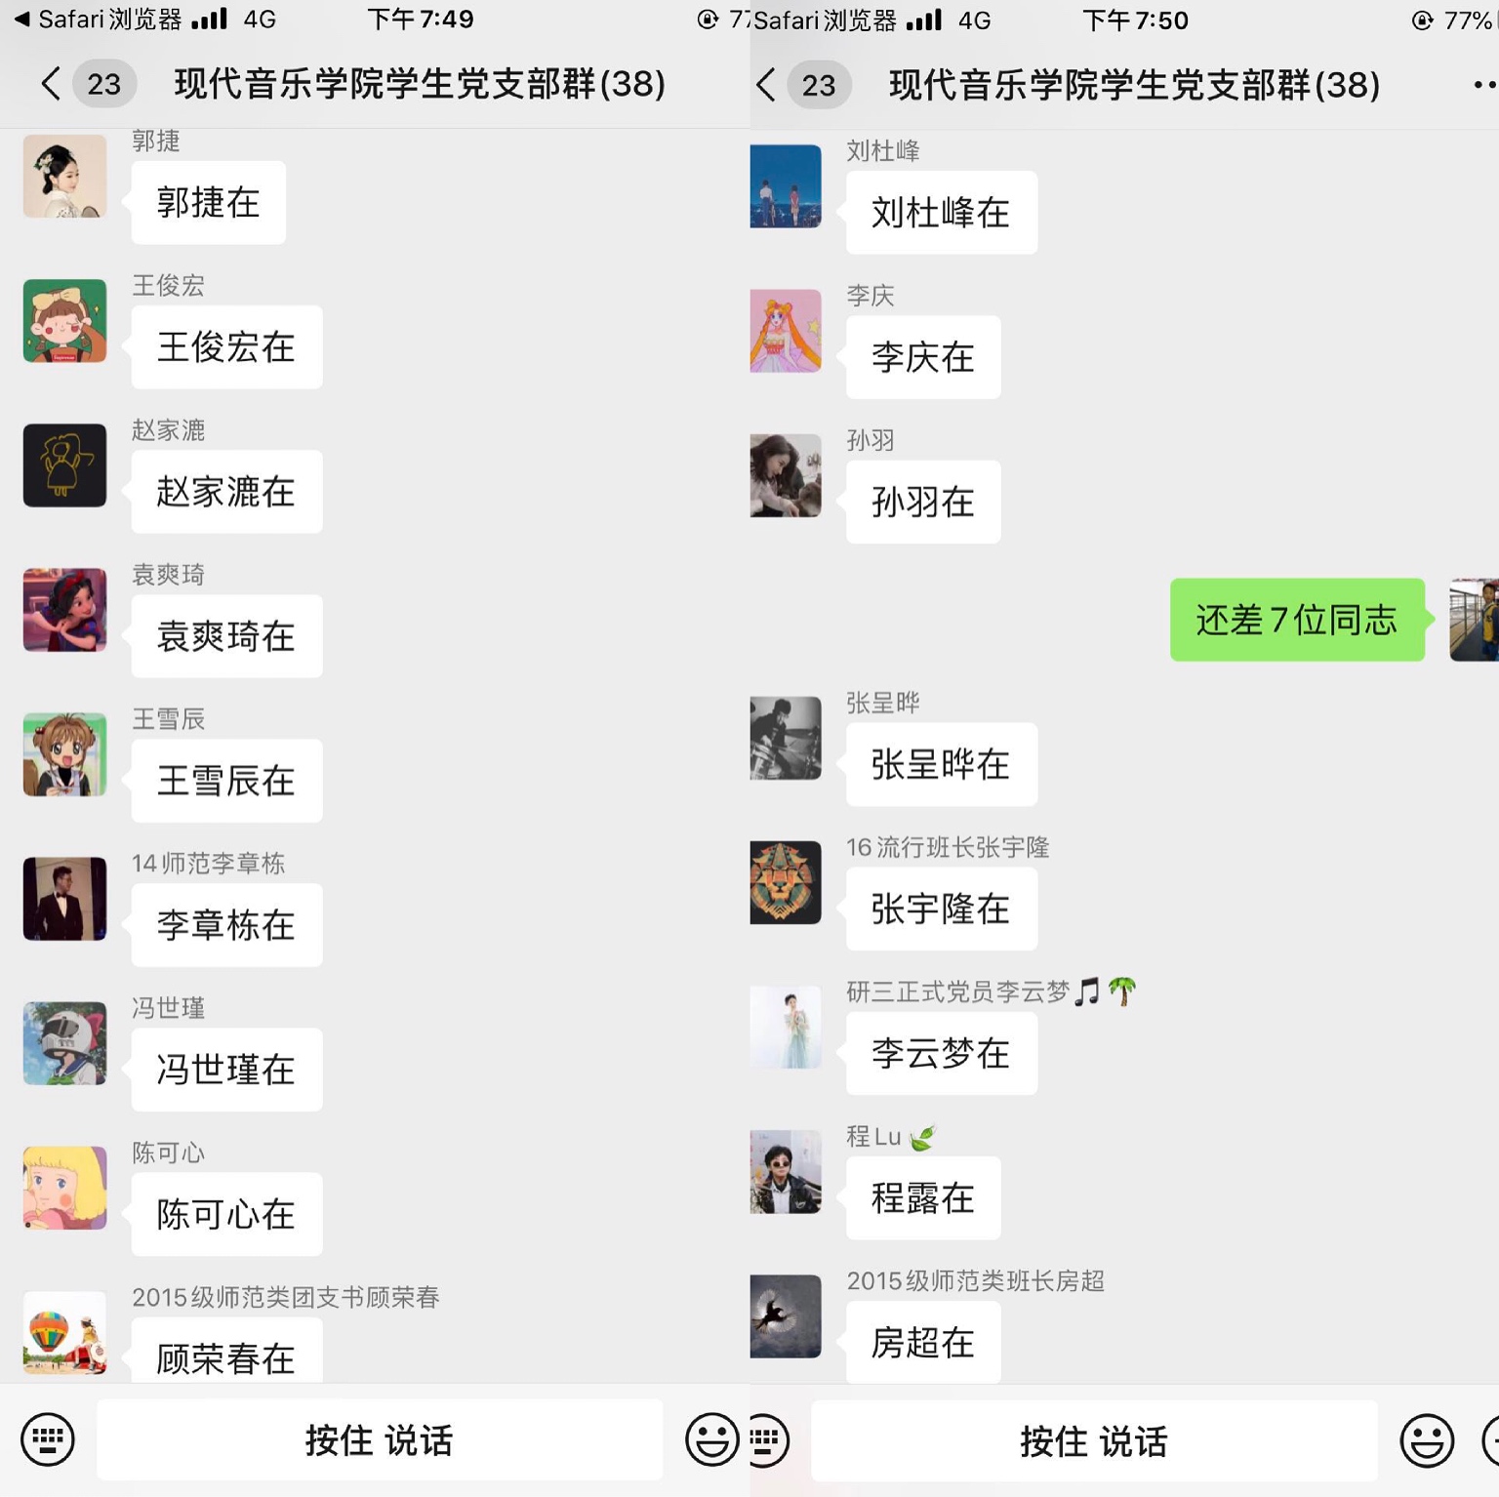
Task: Open keyboard input icon in left chat
Action: coord(47,1438)
